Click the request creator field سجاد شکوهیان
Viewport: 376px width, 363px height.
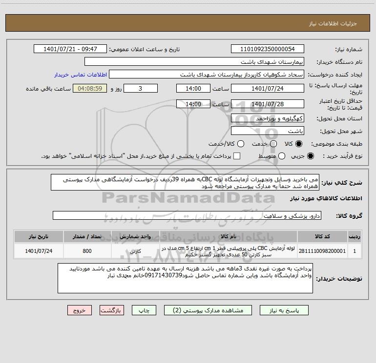[207, 75]
